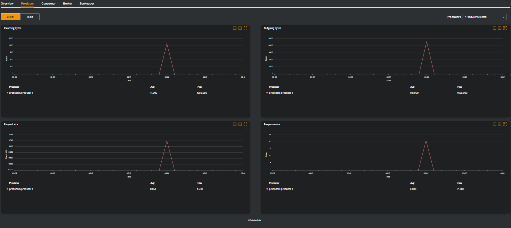The height and width of the screenshot is (228, 511).
Task: Click the Avg value 41.000 in Incoming bytes
Action: (153, 93)
